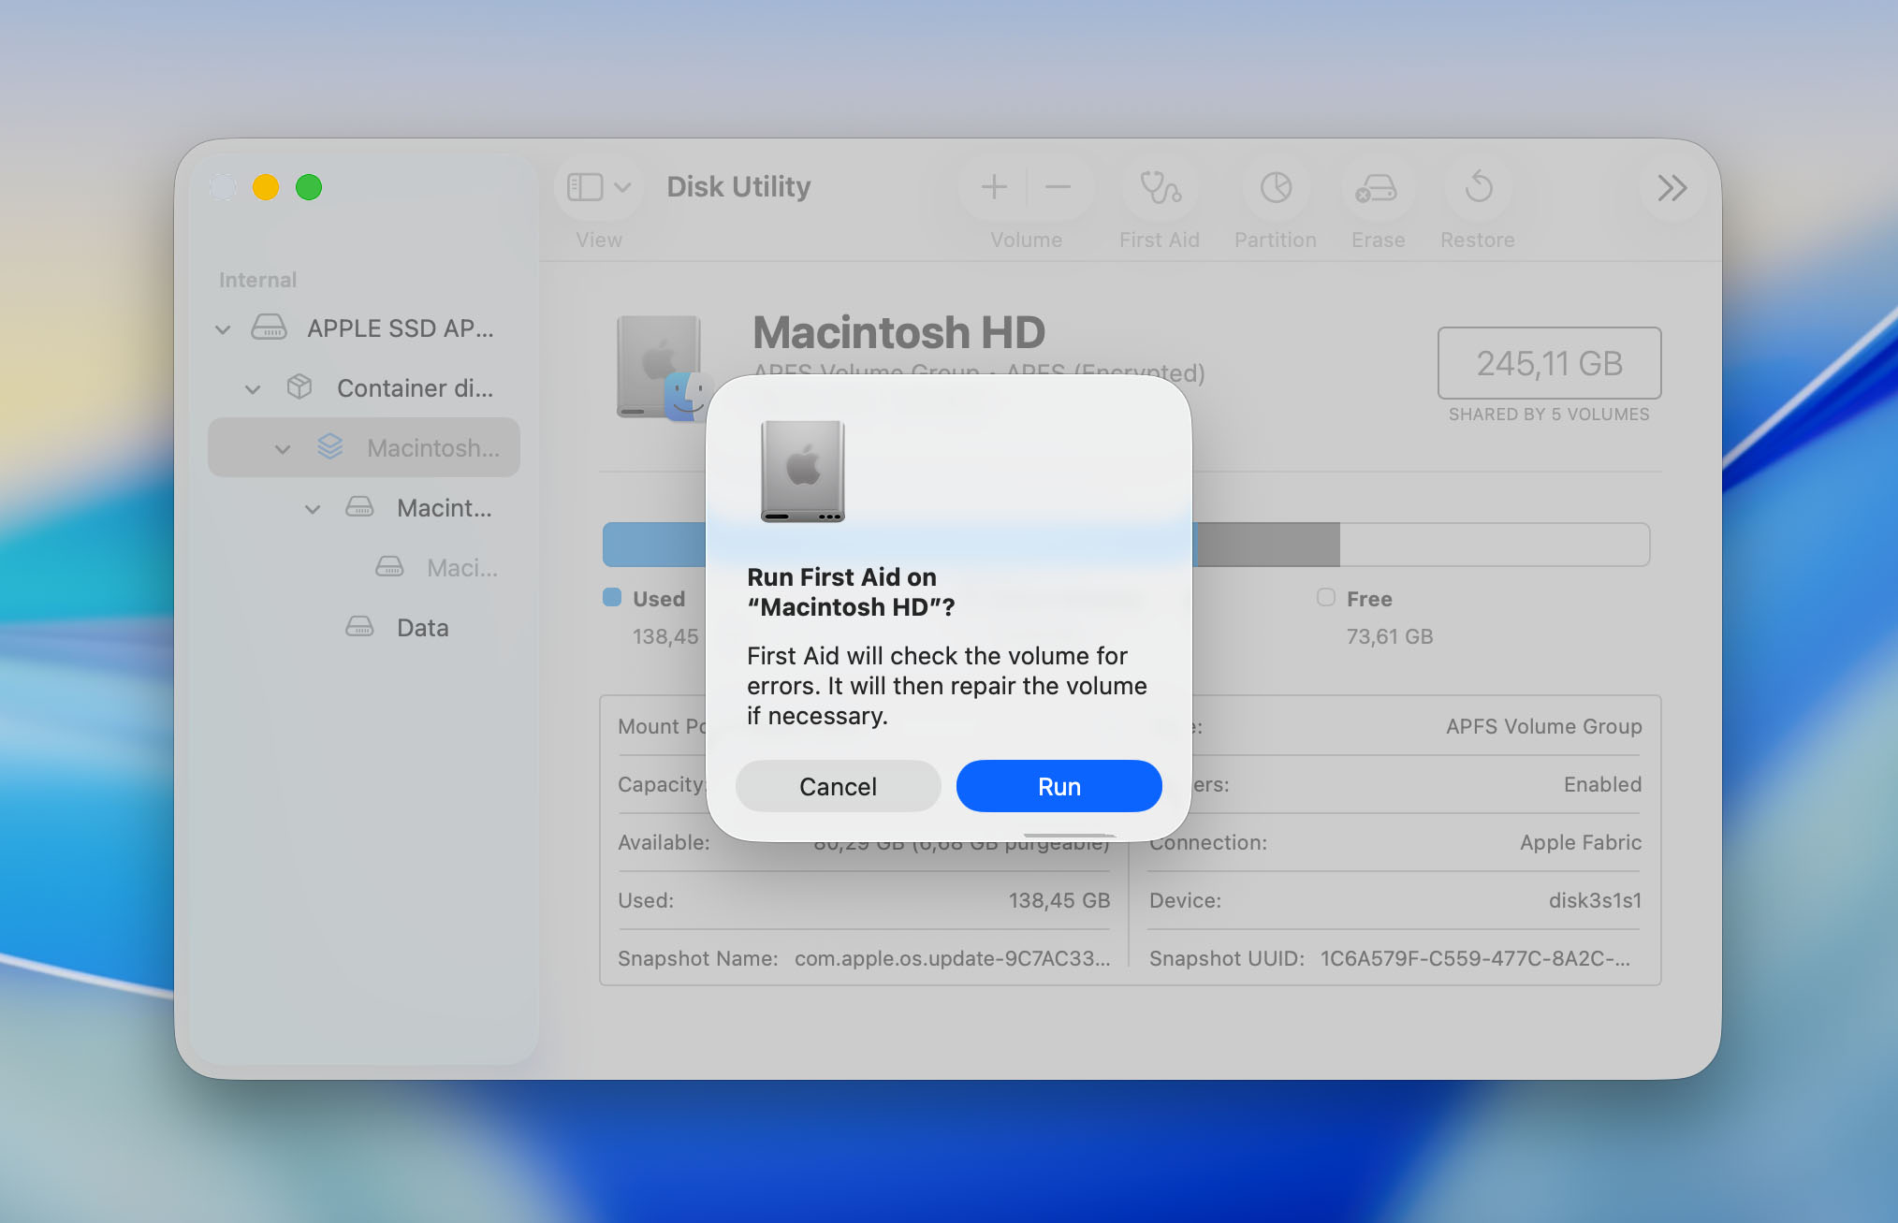Image resolution: width=1898 pixels, height=1223 pixels.
Task: Click the empty Free legend swatch
Action: [1326, 597]
